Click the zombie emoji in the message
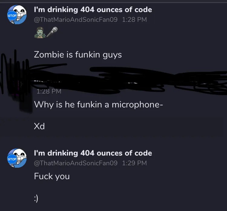This screenshot has width=227, height=211. [x=40, y=33]
